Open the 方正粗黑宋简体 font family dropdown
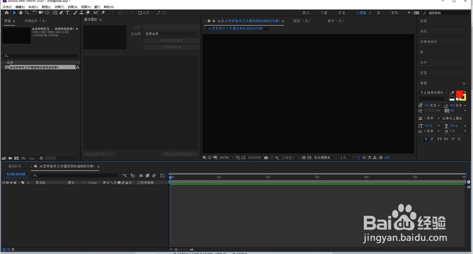Screen dimensions: 473x254 point(433,93)
